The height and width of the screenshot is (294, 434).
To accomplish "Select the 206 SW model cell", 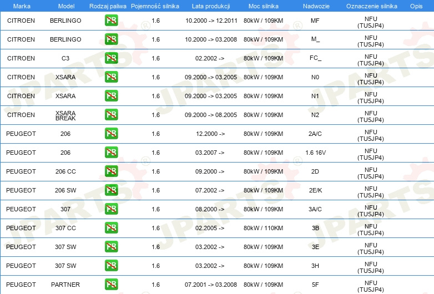I will [x=65, y=190].
